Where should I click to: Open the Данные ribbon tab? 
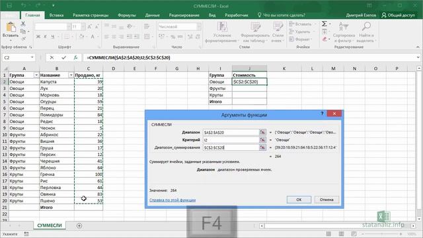pyautogui.click(x=153, y=15)
